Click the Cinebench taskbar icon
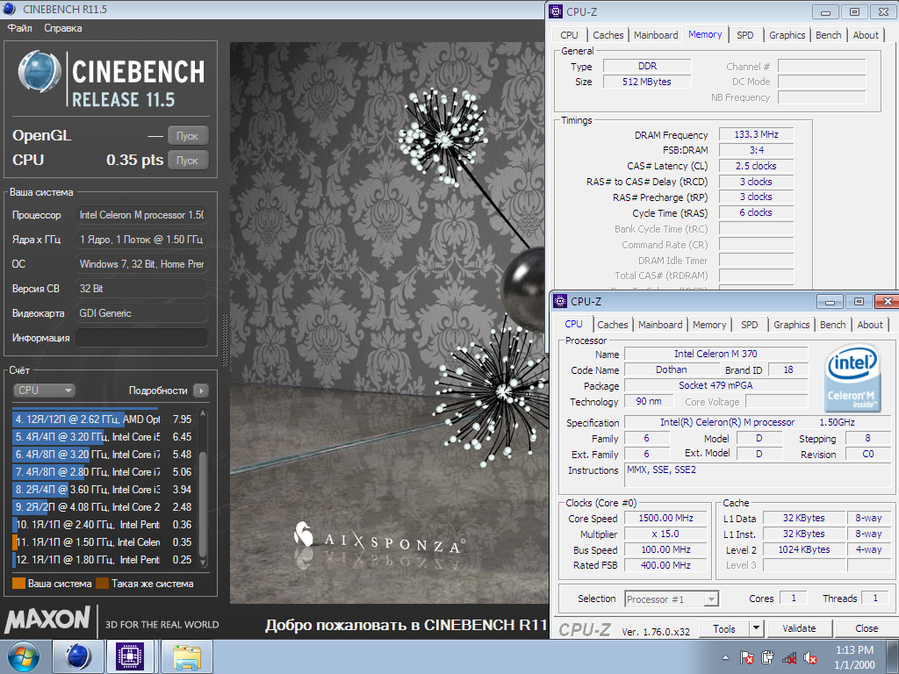This screenshot has width=899, height=674. click(78, 656)
